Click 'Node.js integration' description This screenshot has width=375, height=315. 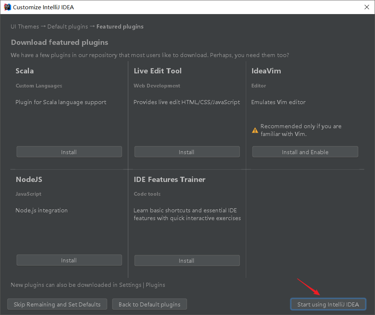pyautogui.click(x=42, y=210)
